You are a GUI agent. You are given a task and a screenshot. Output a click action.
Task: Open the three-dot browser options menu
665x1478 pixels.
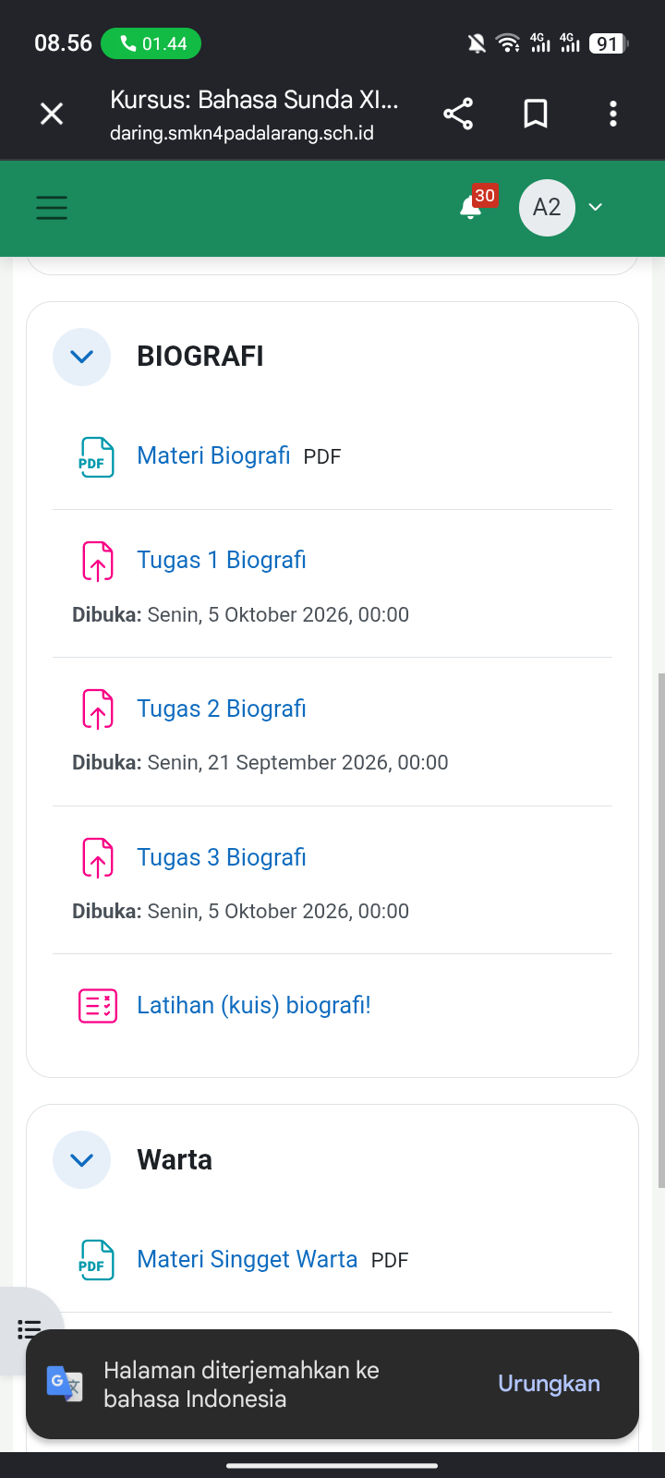pyautogui.click(x=613, y=114)
